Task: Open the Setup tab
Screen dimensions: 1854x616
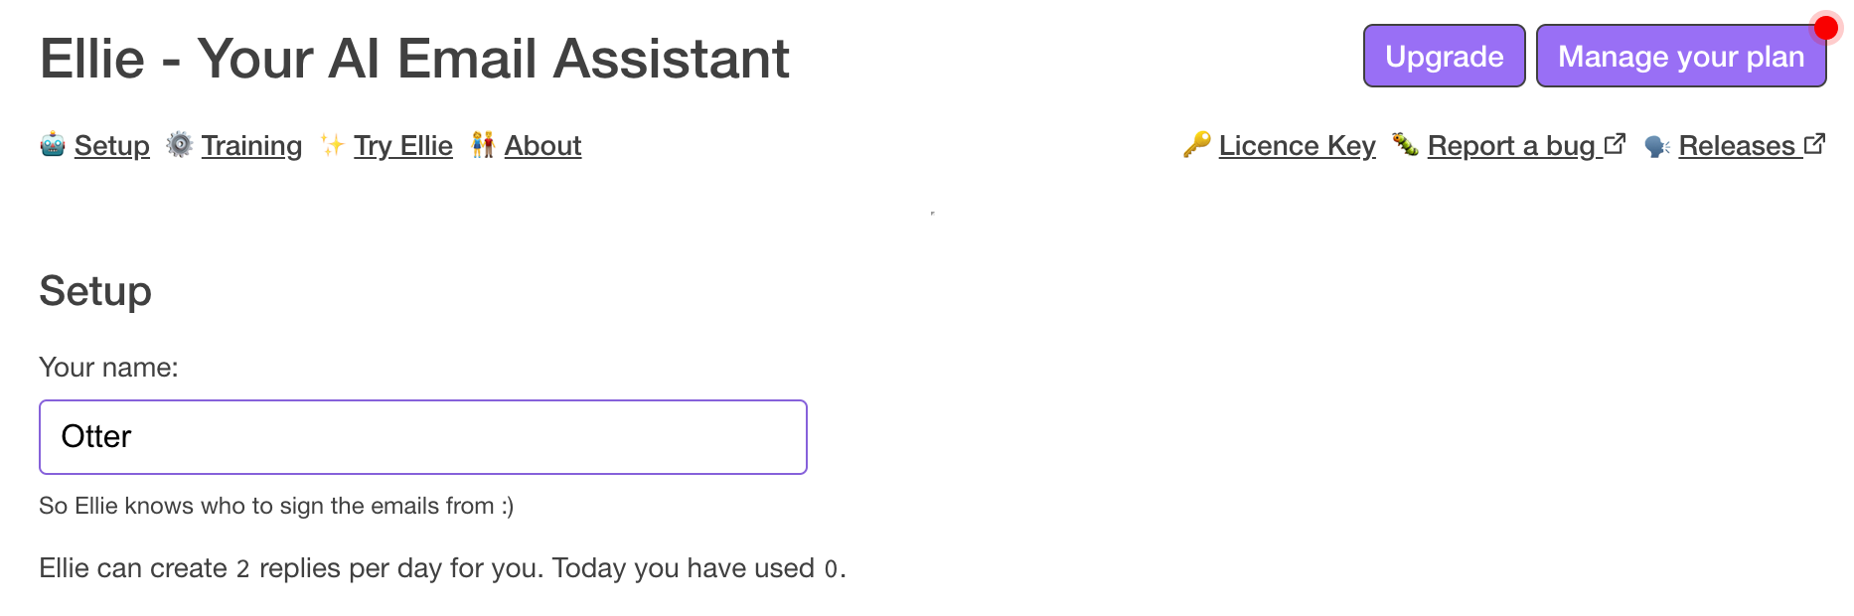Action: 111,146
